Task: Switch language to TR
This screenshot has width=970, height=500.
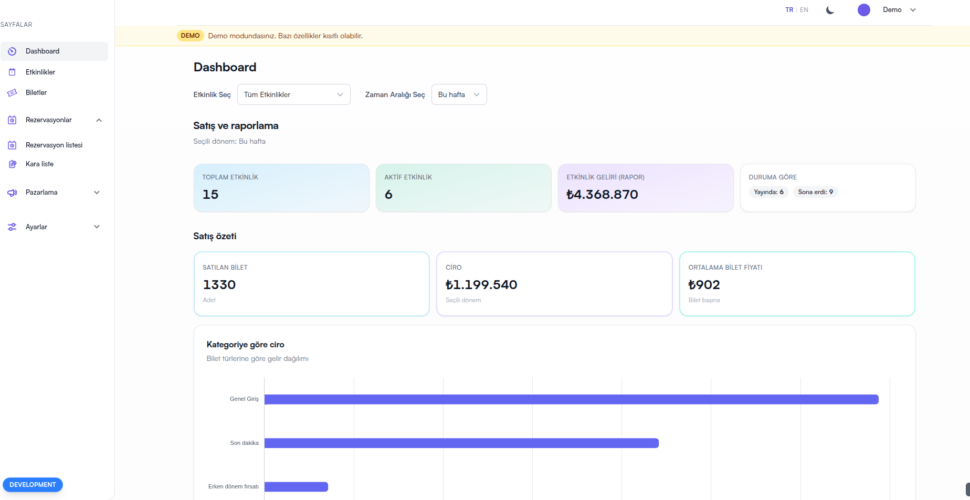Action: pyautogui.click(x=789, y=10)
